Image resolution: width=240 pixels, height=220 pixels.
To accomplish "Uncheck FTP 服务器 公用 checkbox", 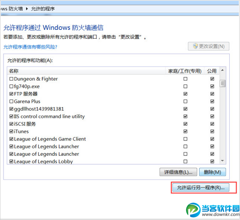I will tap(212, 94).
